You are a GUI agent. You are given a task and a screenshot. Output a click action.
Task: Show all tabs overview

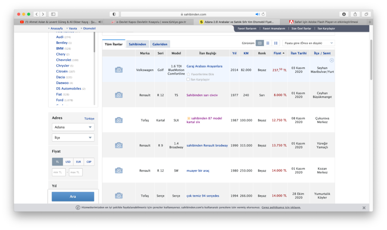(x=366, y=14)
